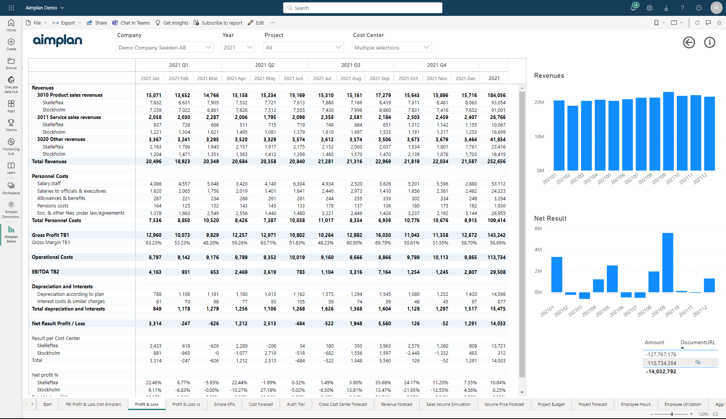The width and height of the screenshot is (726, 419).
Task: Click the refresh visuals icon
Action: point(697,23)
